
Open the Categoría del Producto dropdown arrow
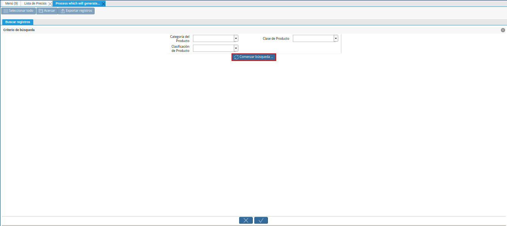[236, 39]
